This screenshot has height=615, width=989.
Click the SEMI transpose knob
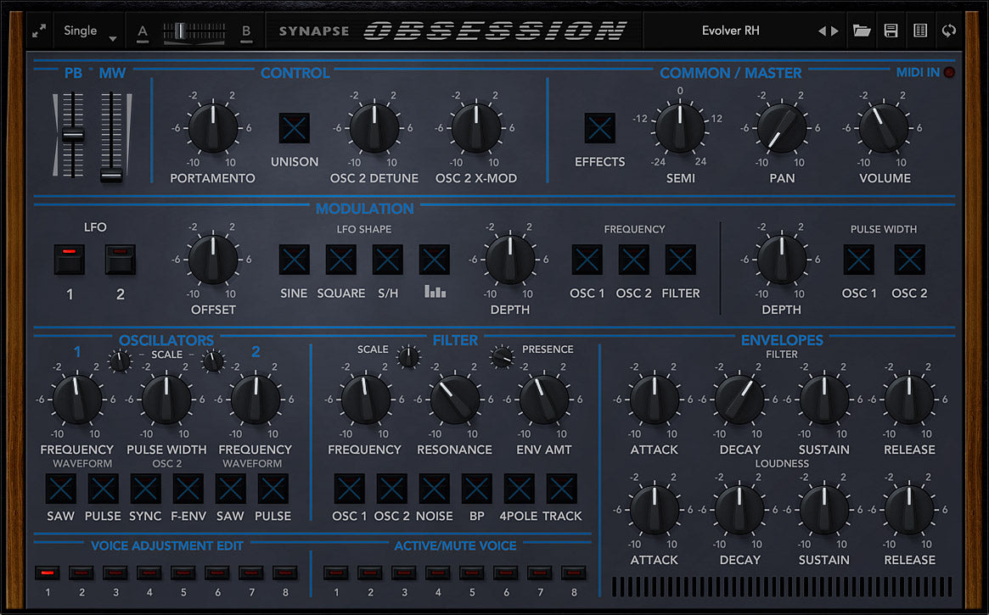(x=680, y=128)
